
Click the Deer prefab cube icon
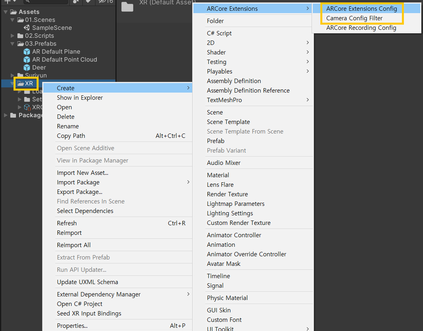click(27, 68)
